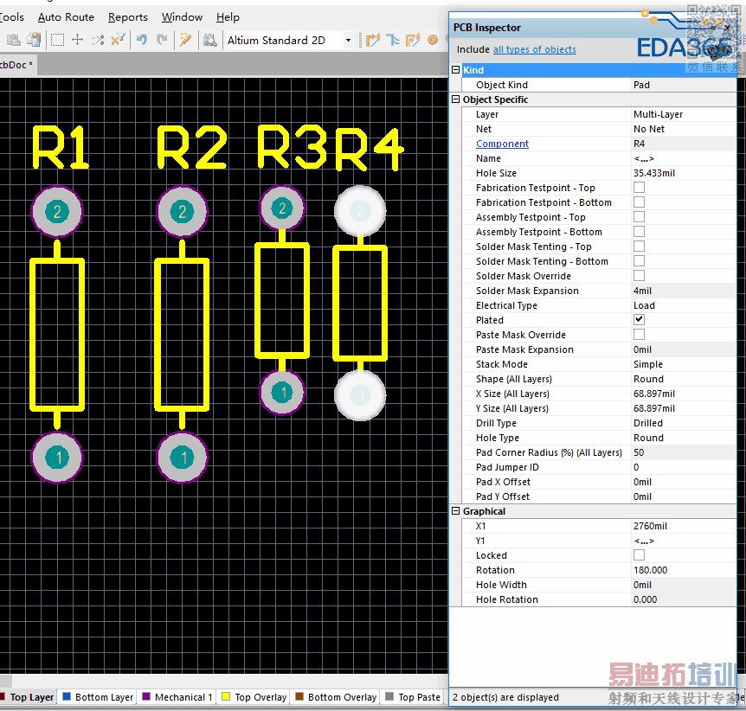Click the Component property link
The image size is (746, 711).
502,144
